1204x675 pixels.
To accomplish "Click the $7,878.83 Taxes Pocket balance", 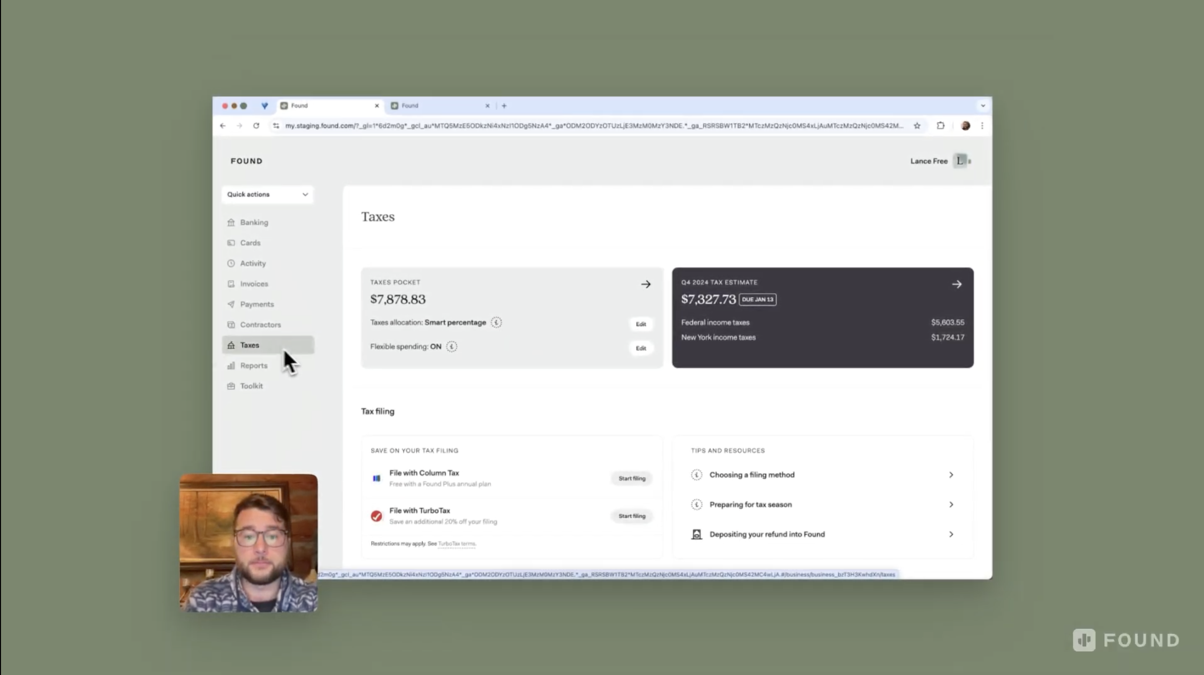I will coord(398,299).
